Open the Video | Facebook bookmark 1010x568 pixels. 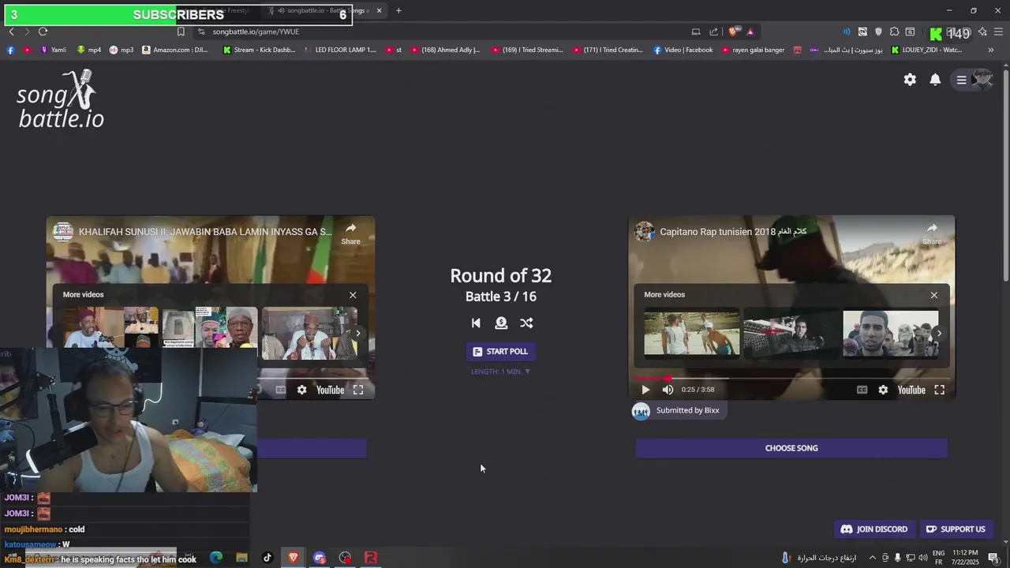coord(683,50)
